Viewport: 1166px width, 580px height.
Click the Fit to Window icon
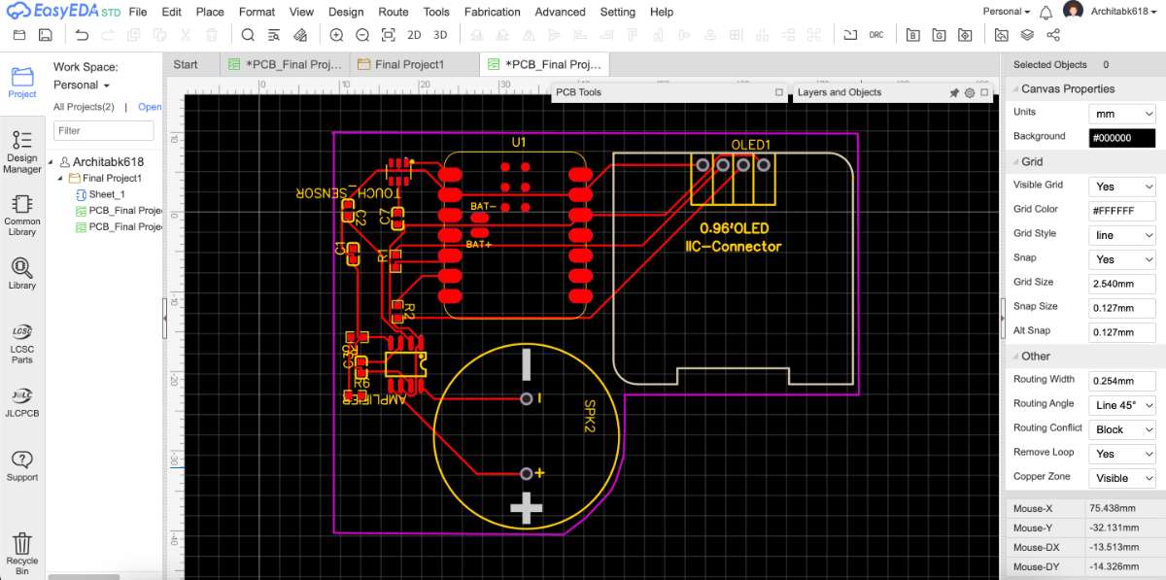point(389,35)
